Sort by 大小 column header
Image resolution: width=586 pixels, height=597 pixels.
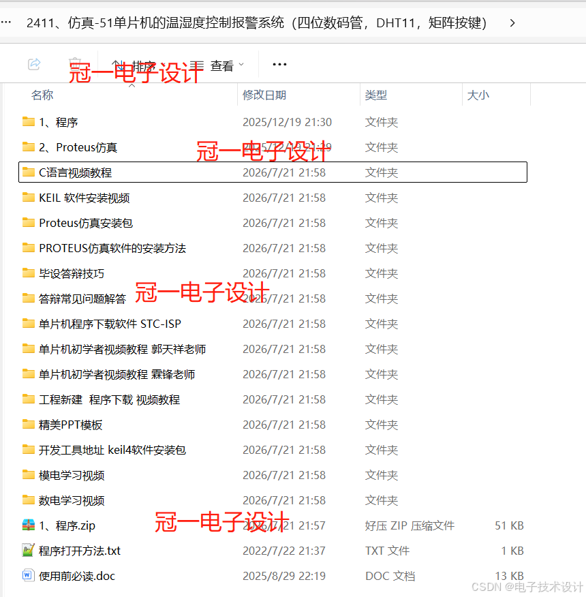tap(478, 95)
